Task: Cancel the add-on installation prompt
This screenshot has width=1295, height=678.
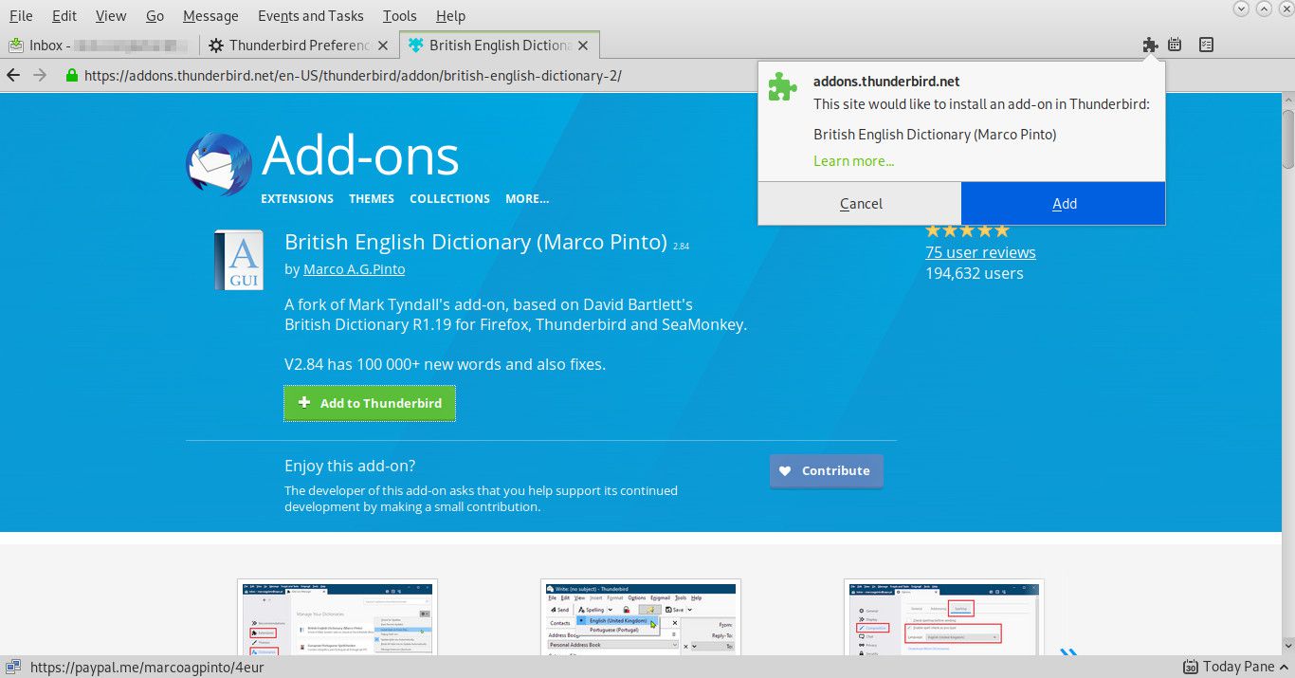Action: click(860, 204)
